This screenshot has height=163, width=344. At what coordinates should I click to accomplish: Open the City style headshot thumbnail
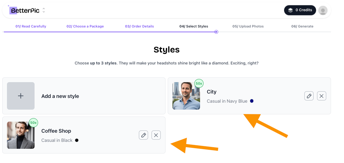[x=186, y=96]
